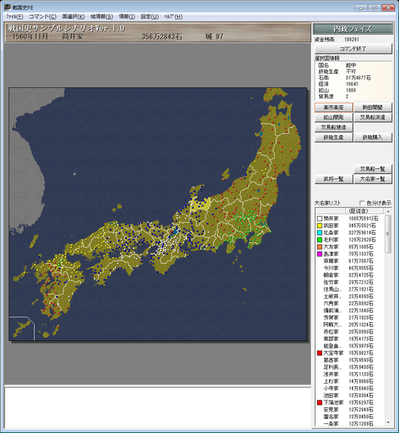Viewport: 399px width, 433px height.
Task: Click the red color swatch beside 下蒲池家
Action: pos(319,403)
